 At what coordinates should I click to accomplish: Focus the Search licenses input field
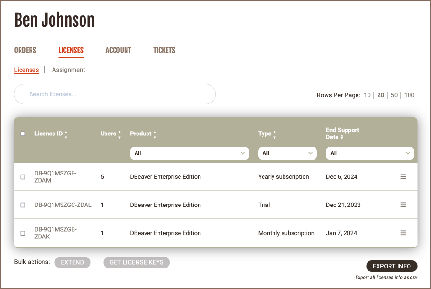[x=115, y=94]
